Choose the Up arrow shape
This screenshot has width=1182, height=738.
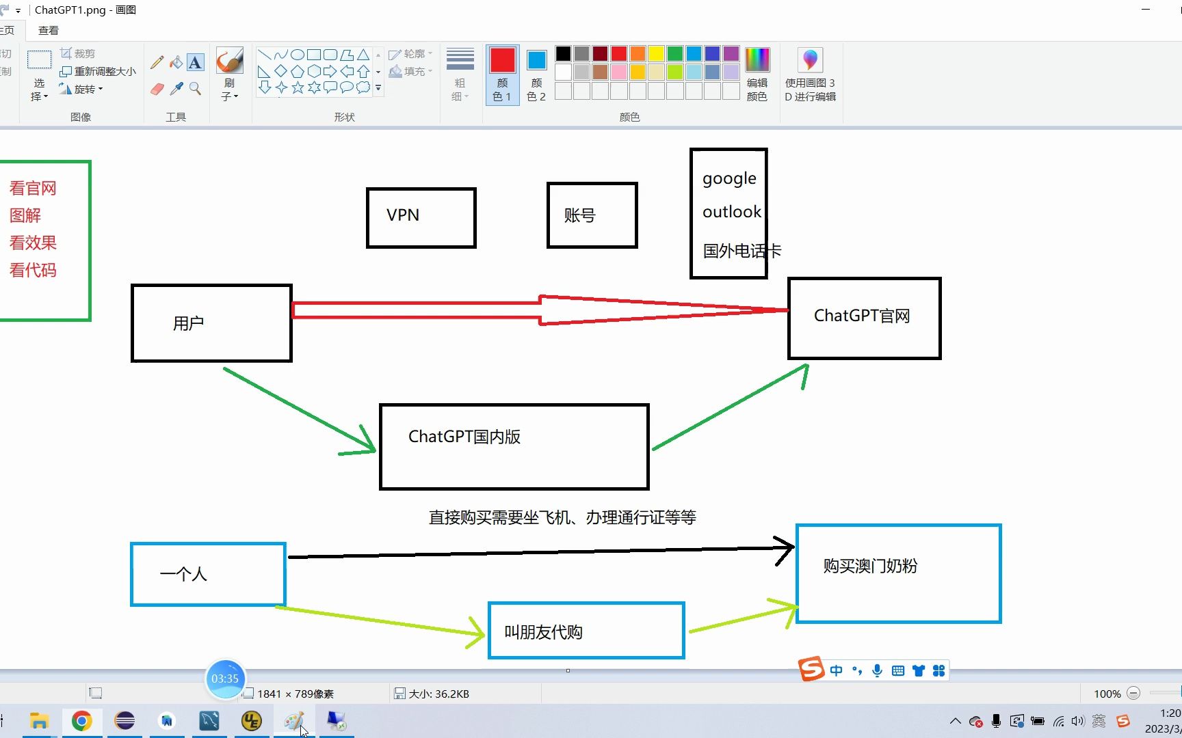[363, 71]
